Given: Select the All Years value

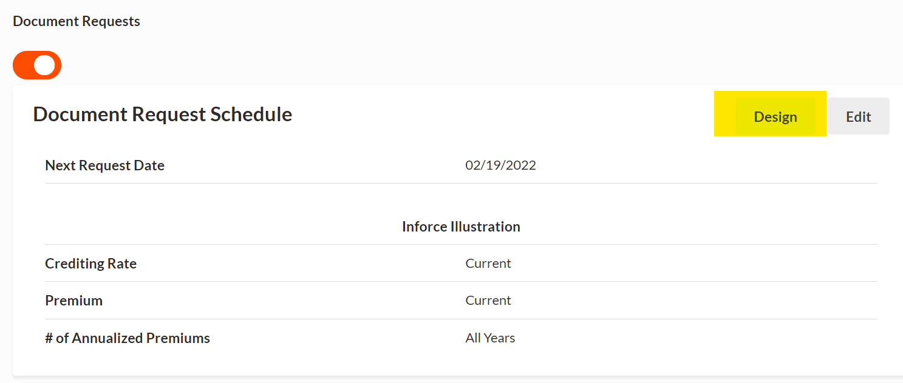Looking at the screenshot, I should [490, 338].
